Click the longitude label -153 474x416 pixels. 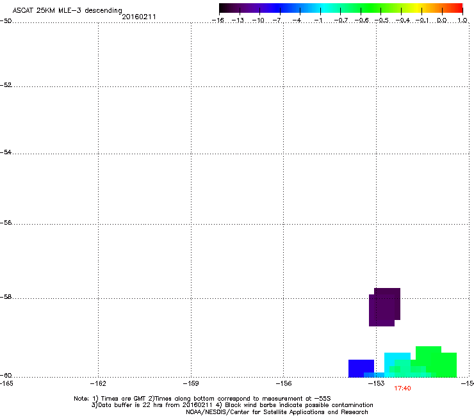377,383
